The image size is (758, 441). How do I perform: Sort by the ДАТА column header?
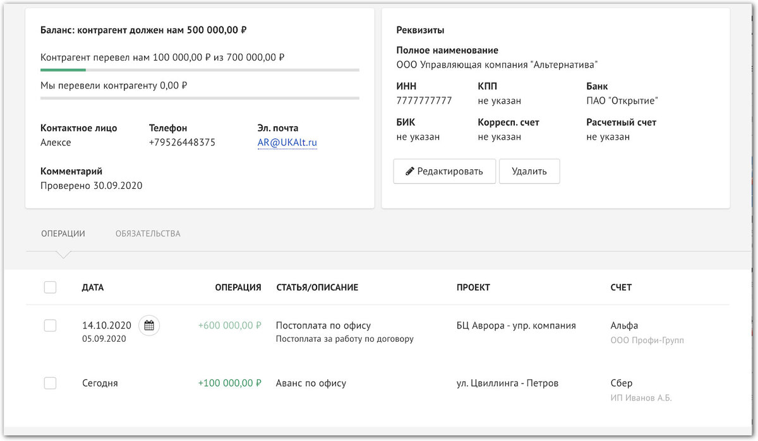tap(93, 287)
